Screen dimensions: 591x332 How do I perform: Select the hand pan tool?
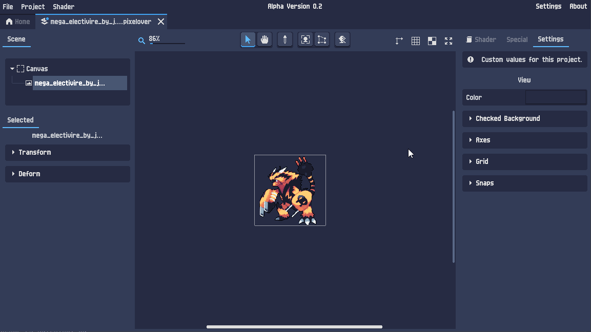[264, 39]
